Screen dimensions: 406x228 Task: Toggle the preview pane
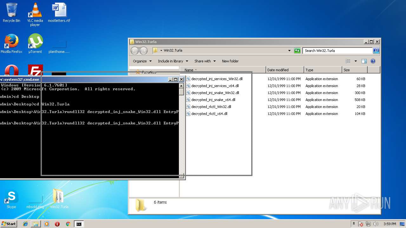tap(364, 61)
